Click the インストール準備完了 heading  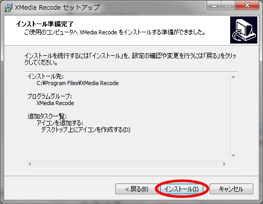click(45, 24)
